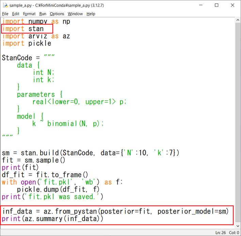The image size is (241, 236).
Task: Maximize the sample_a.py editor window
Action: pos(216,5)
